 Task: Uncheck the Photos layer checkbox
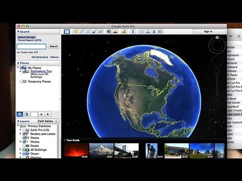tap(24, 142)
